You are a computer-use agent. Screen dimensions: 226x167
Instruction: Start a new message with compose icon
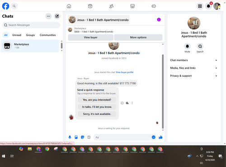point(57,16)
